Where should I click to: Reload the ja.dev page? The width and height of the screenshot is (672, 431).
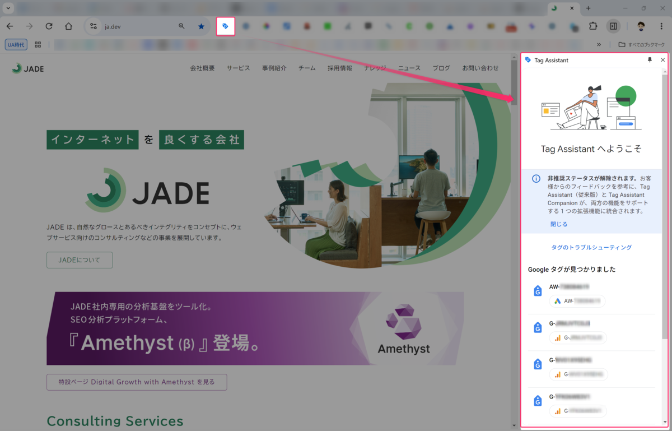(x=49, y=26)
